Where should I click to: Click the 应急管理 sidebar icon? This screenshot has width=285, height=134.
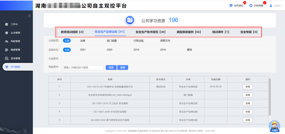[x=7, y=58]
